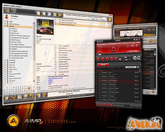Viewport: 165px width, 132px height.
Task: Click the search field in red playlist bottom bar
Action: [x=121, y=105]
